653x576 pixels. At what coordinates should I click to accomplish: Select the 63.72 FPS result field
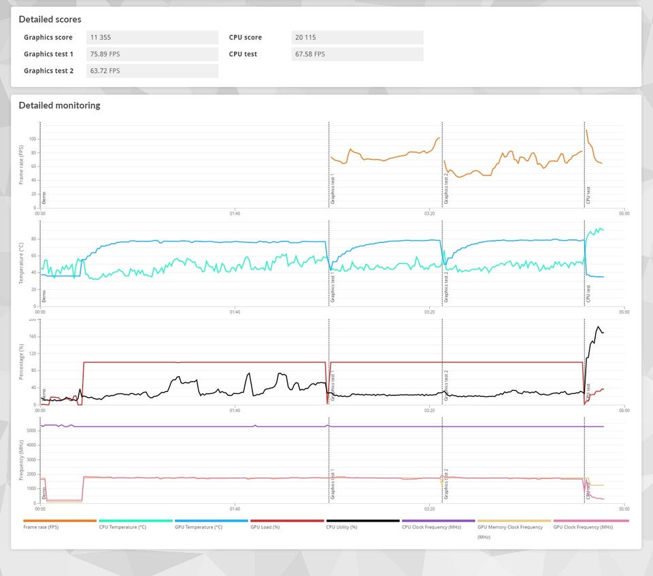click(152, 71)
